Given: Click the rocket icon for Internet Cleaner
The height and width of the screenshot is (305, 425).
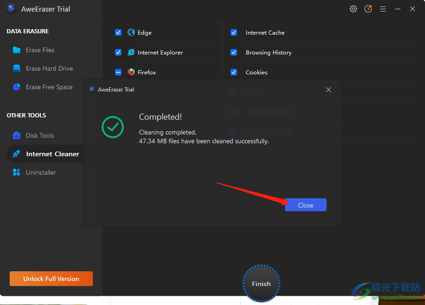Looking at the screenshot, I should pos(16,154).
